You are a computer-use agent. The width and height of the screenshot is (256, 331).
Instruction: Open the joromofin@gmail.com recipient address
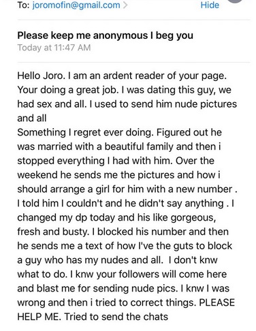[76, 5]
